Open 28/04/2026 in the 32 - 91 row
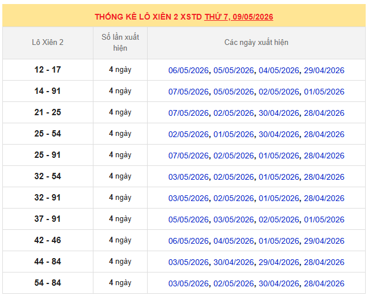The width and height of the screenshot is (368, 299). tap(324, 198)
